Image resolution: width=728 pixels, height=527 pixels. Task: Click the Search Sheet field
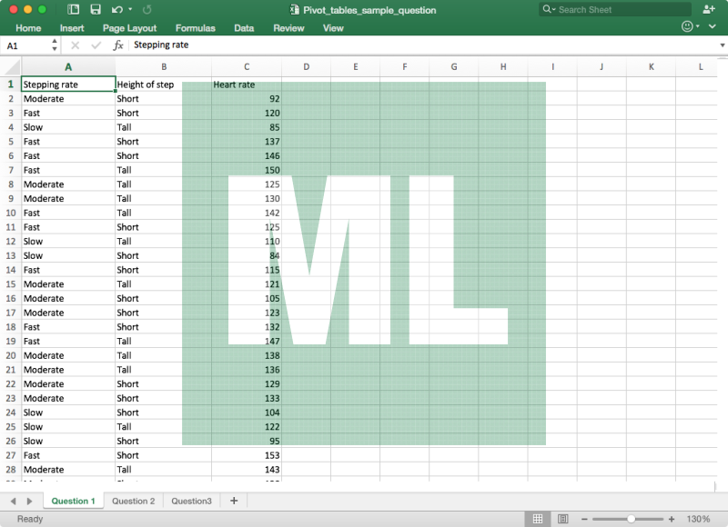point(619,9)
